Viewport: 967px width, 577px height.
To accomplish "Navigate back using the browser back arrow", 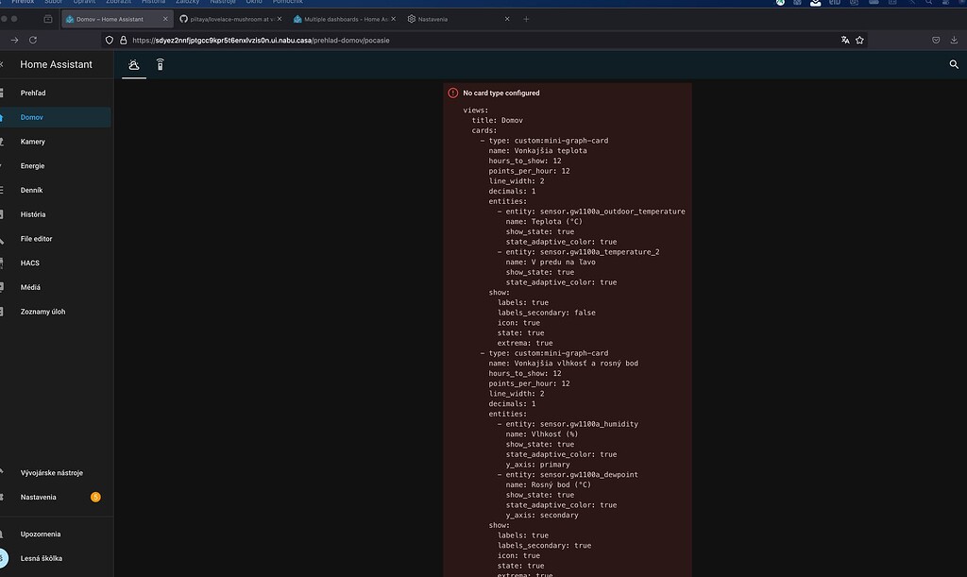I will click(x=12, y=40).
